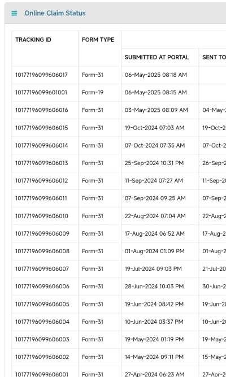Viewport: 226px width, 377px height.
Task: Select tracking ID 10177196099606014
Action: [x=42, y=145]
